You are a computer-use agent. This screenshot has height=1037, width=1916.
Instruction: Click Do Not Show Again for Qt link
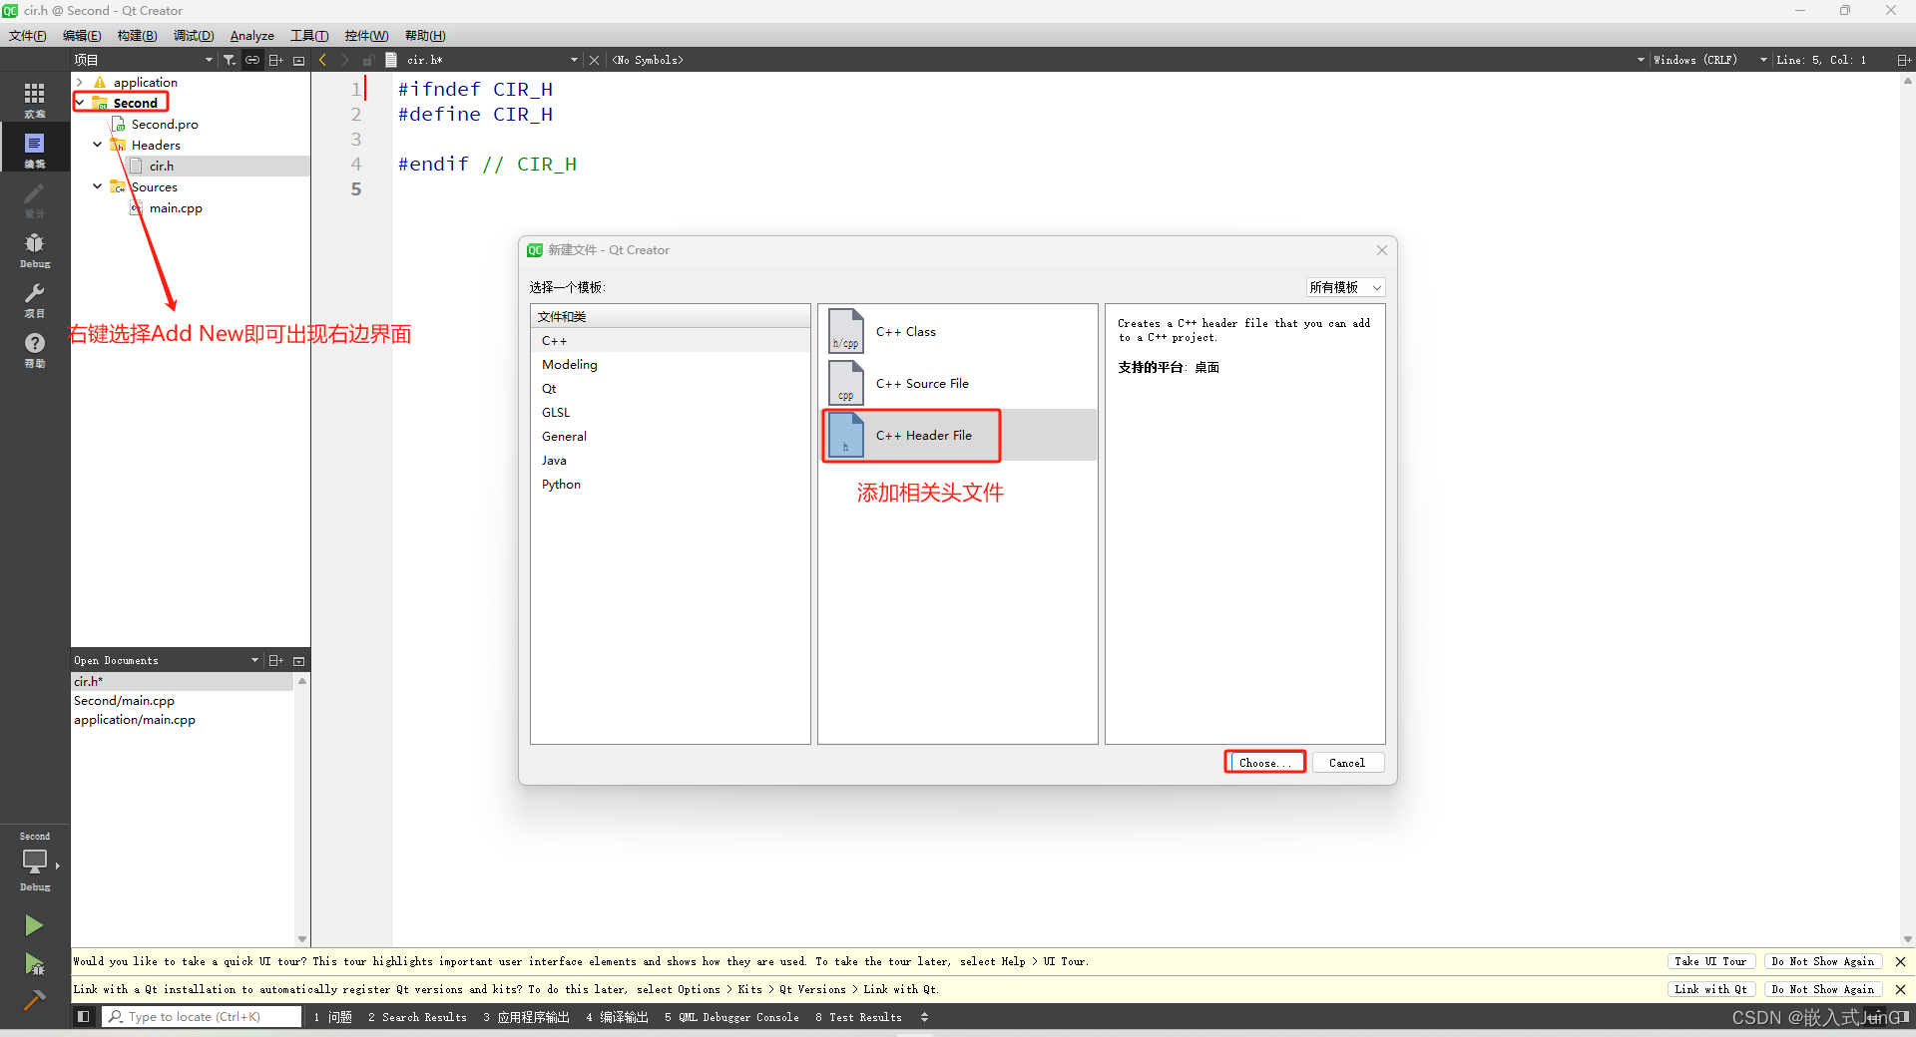click(1822, 989)
